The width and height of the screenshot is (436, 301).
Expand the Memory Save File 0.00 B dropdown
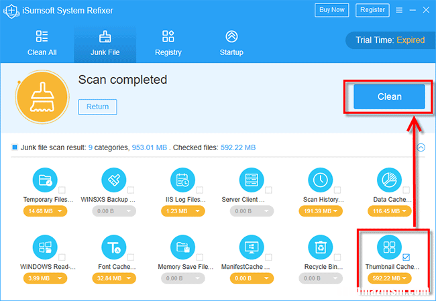pyautogui.click(x=183, y=278)
